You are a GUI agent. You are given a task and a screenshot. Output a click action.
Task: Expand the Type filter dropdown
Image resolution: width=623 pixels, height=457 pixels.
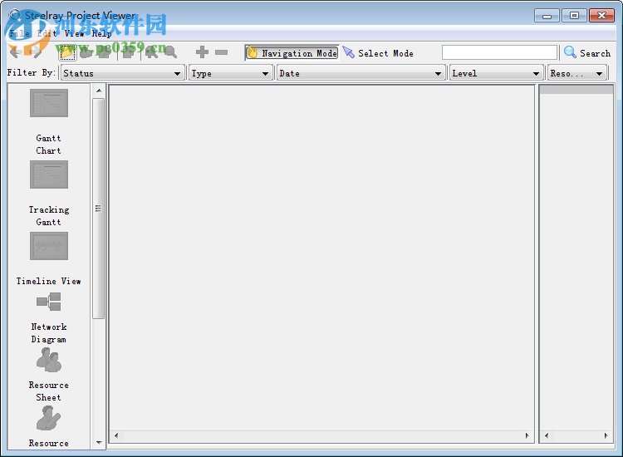[230, 73]
